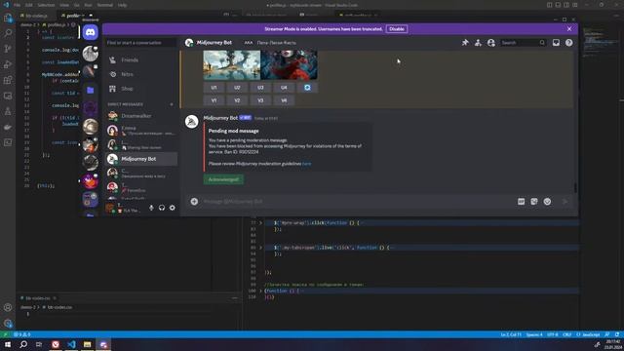
Task: Open Terminal menu in VS Code
Action: (x=104, y=5)
